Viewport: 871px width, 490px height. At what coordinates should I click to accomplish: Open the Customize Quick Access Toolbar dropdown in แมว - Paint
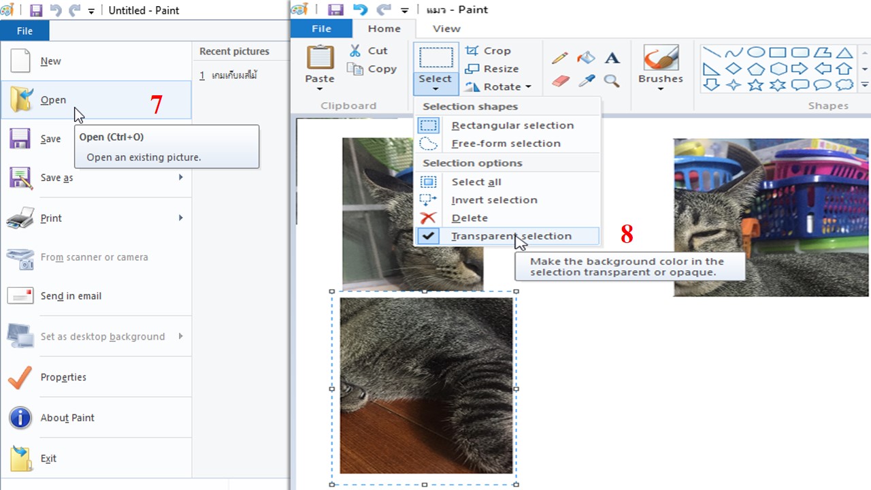click(405, 10)
